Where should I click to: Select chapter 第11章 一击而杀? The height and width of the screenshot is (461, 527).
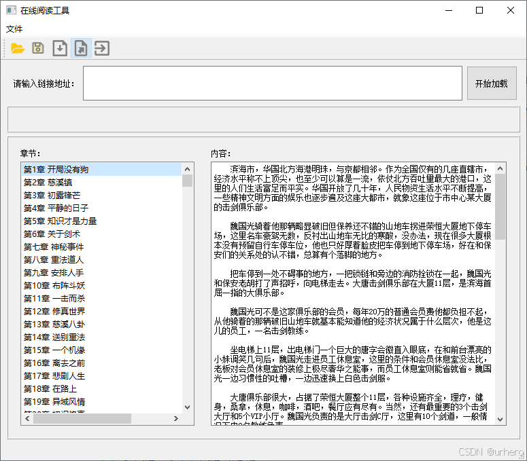pos(101,299)
